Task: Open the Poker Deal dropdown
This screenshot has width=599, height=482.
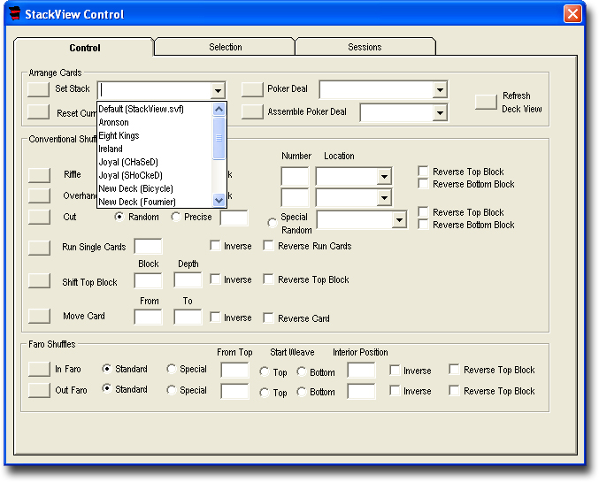Action: point(440,89)
